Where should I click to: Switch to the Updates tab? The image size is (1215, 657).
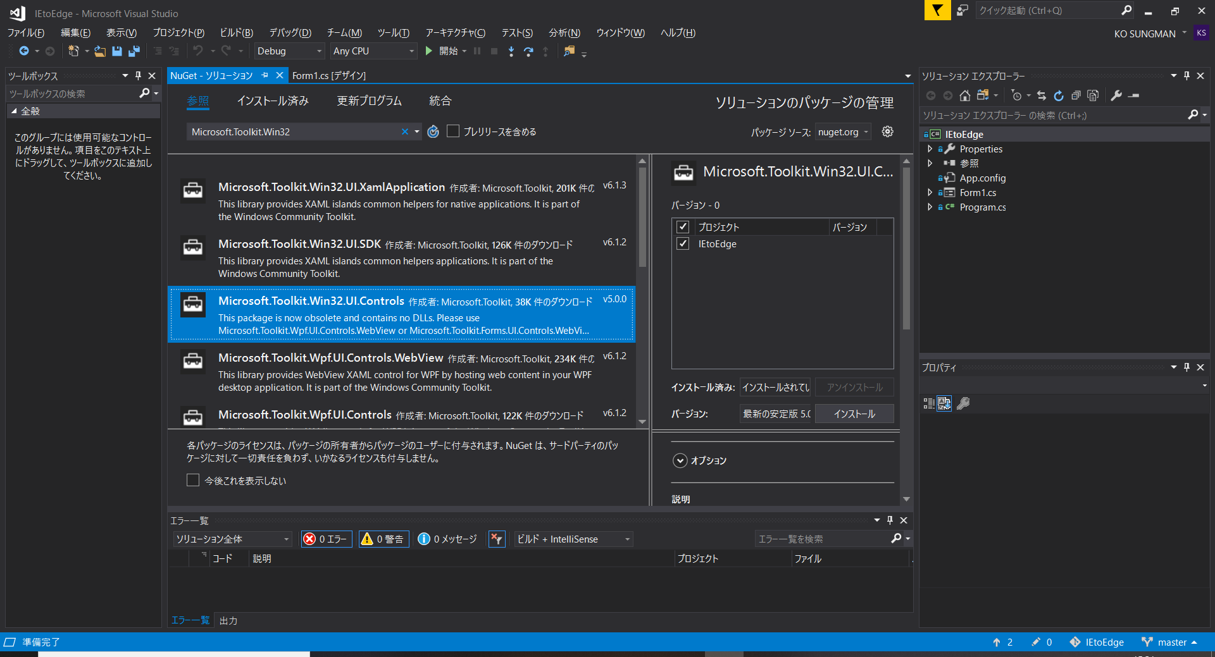pyautogui.click(x=369, y=101)
